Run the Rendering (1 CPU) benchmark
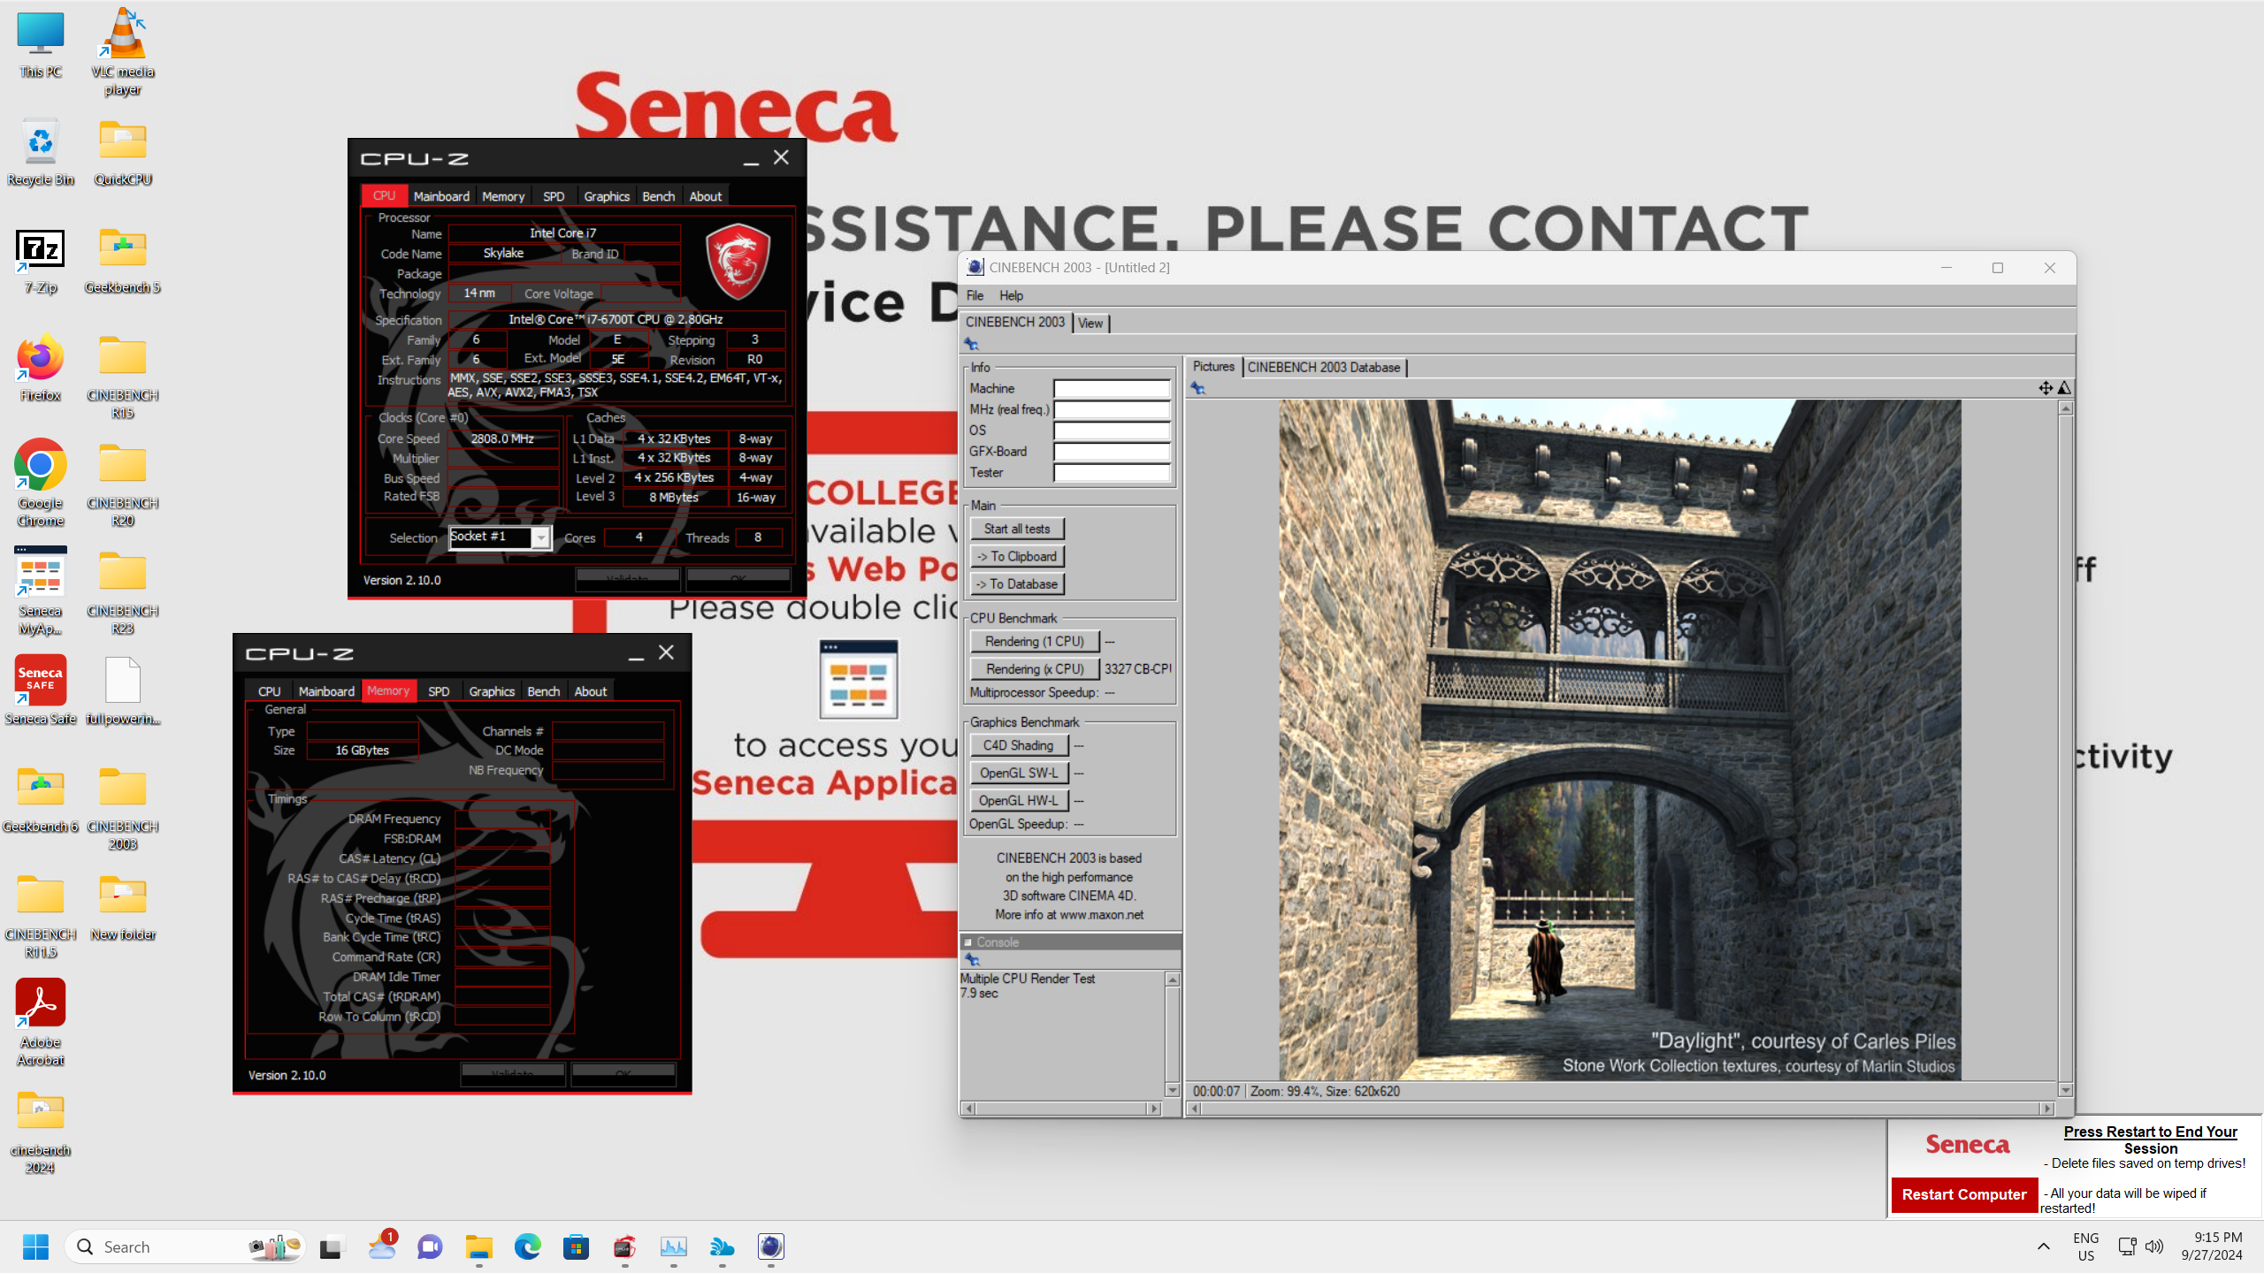 tap(1035, 642)
